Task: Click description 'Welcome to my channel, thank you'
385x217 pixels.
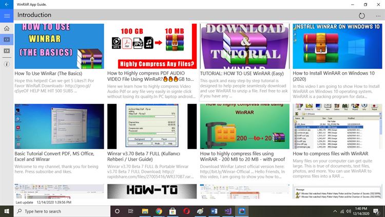Action: 56,169
